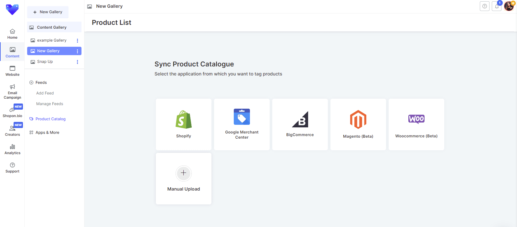Viewport: 517px width, 227px height.
Task: Click the Manage Feeds link
Action: 49,104
